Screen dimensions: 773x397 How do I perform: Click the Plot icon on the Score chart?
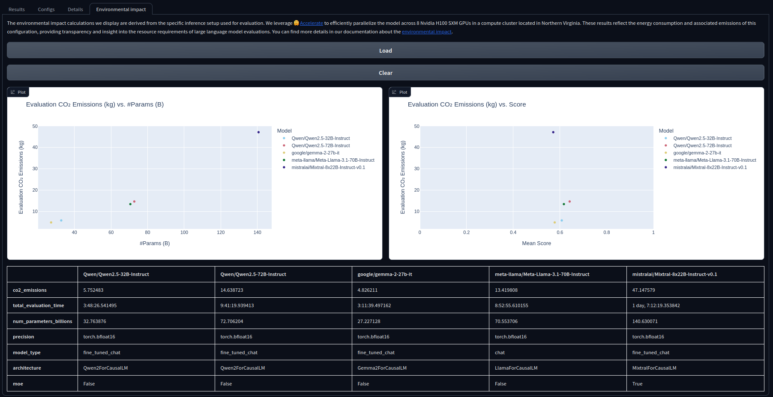tap(394, 92)
